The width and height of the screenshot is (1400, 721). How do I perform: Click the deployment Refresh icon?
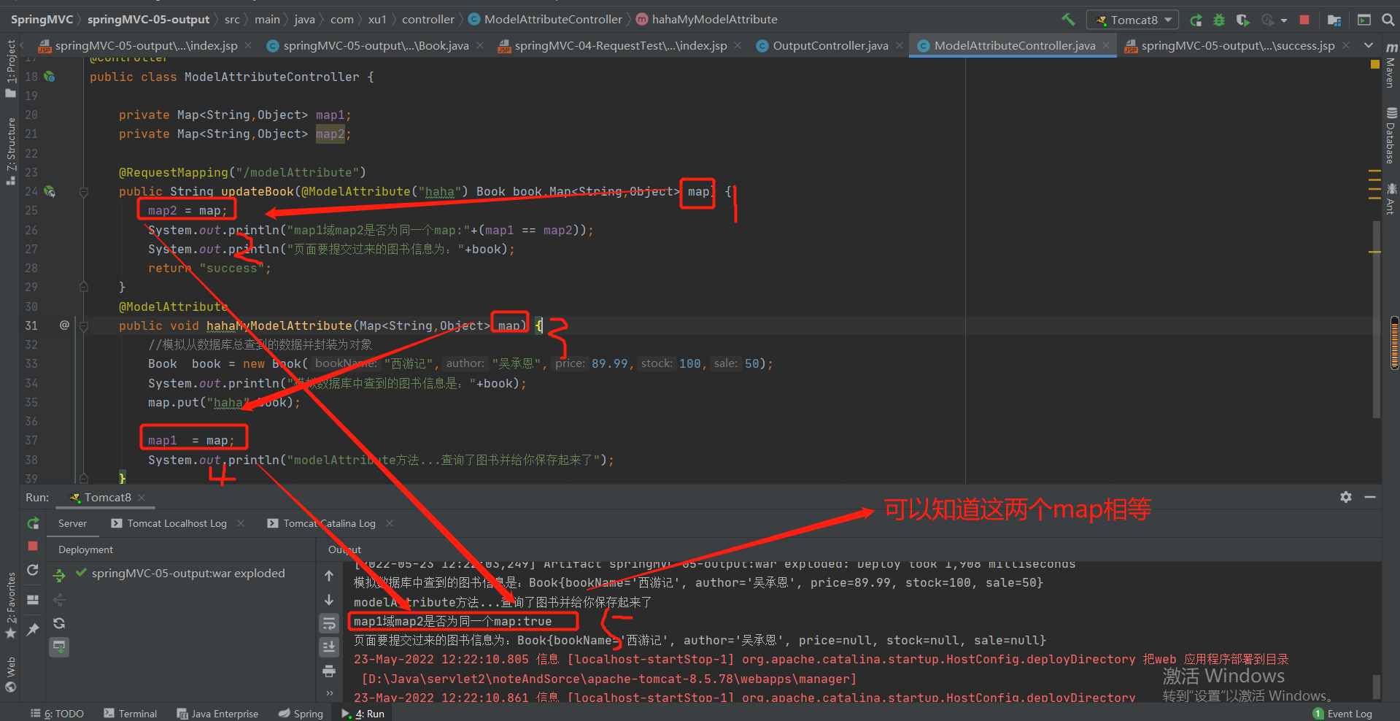pyautogui.click(x=59, y=623)
